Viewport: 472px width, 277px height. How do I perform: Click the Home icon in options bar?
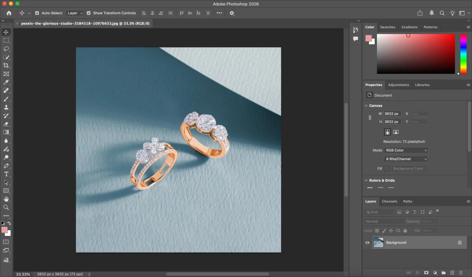(9, 13)
